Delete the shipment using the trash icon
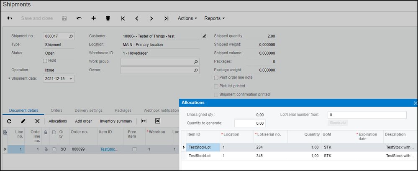Image resolution: width=418 pixels, height=171 pixels. (x=108, y=18)
